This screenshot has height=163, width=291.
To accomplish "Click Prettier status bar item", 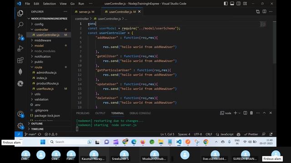I will point(251,134).
